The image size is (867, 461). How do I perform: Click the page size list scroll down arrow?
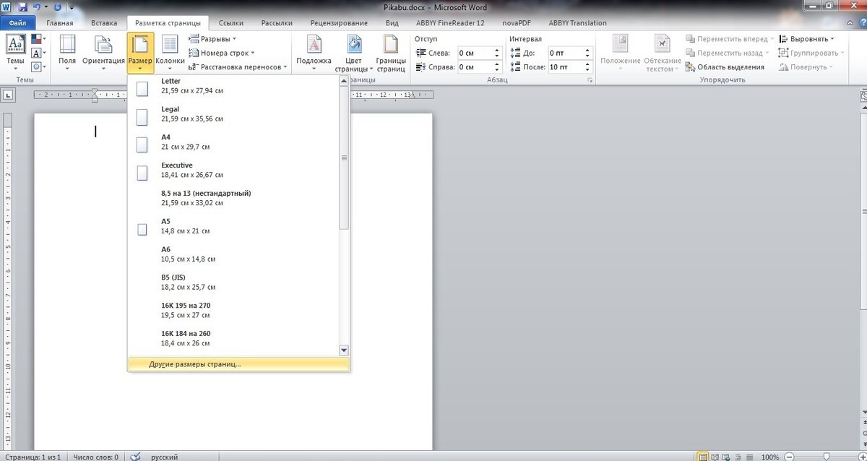pos(344,350)
